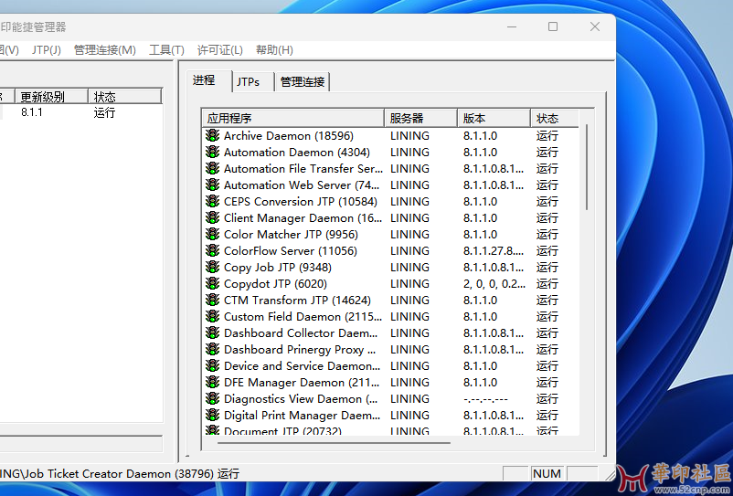Click the Copydot JTP traffic light icon

pos(212,283)
